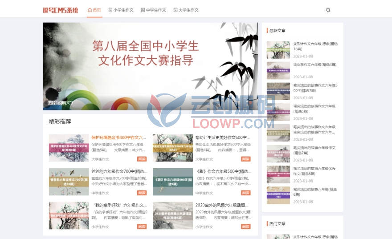The width and height of the screenshot is (392, 239).
Task: Open thumbnail of 爸爸的六年级作文700字 article
Action: coord(69,182)
